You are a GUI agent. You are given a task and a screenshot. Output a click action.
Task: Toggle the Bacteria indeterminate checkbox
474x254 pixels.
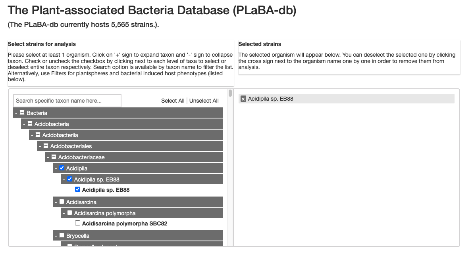tap(22, 113)
